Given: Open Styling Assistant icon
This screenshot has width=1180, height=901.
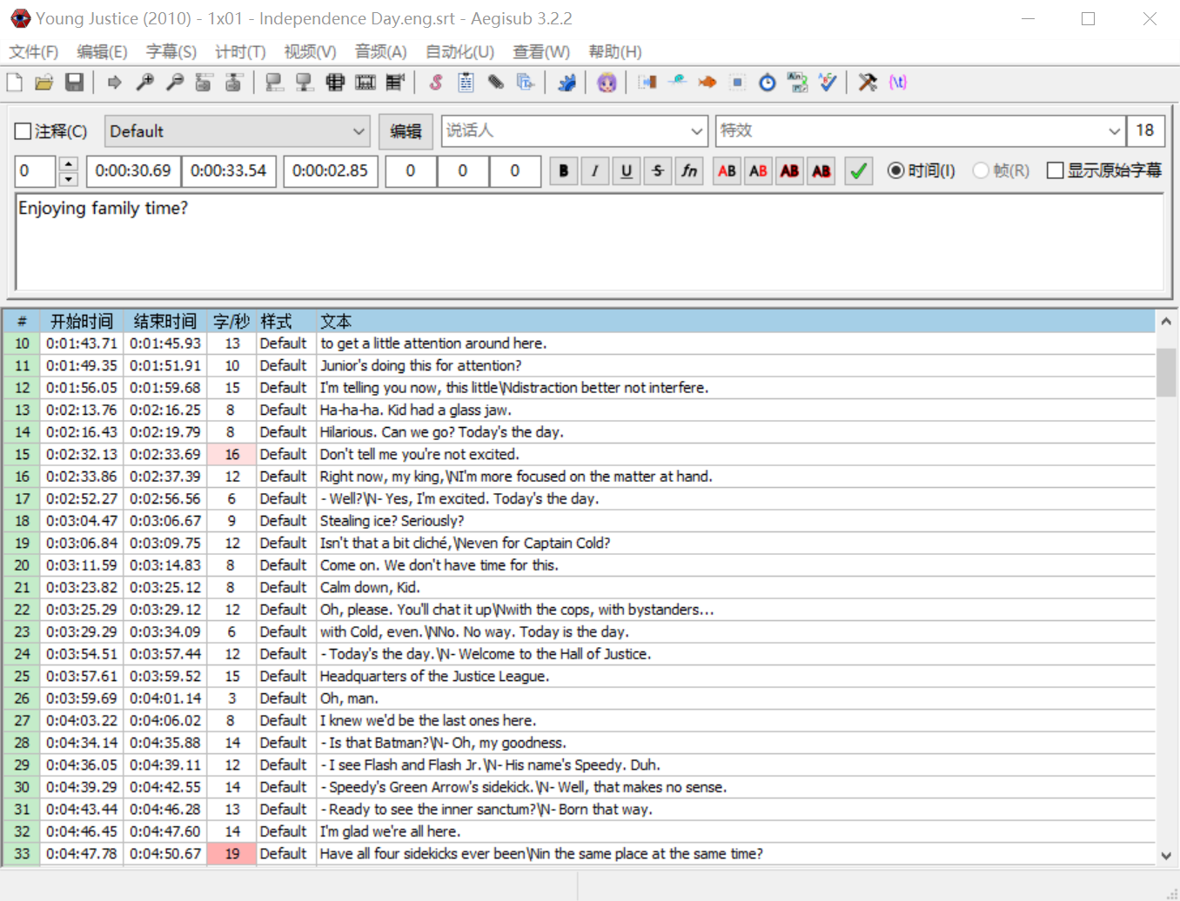Looking at the screenshot, I should (x=677, y=83).
